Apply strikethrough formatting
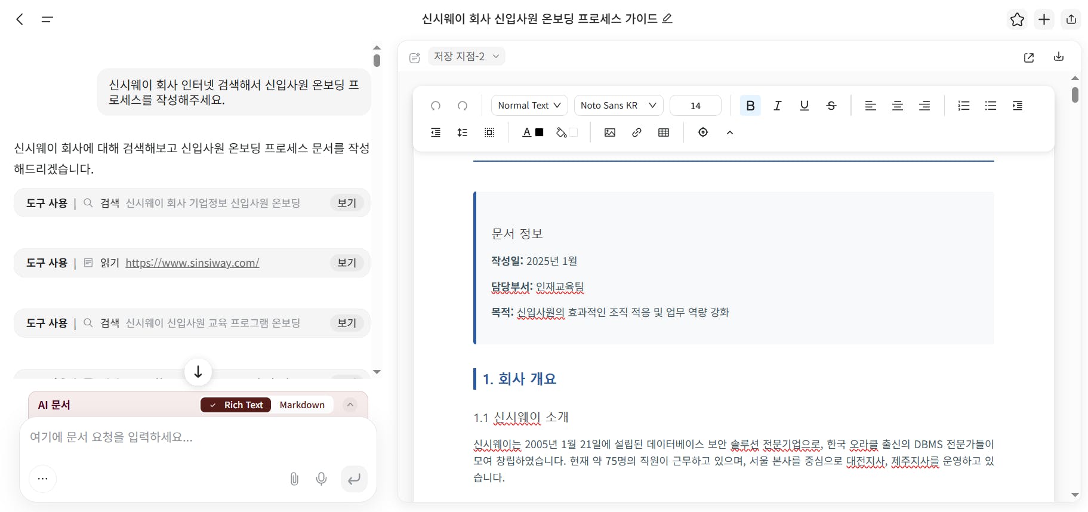Viewport: 1088px width, 512px height. 831,106
